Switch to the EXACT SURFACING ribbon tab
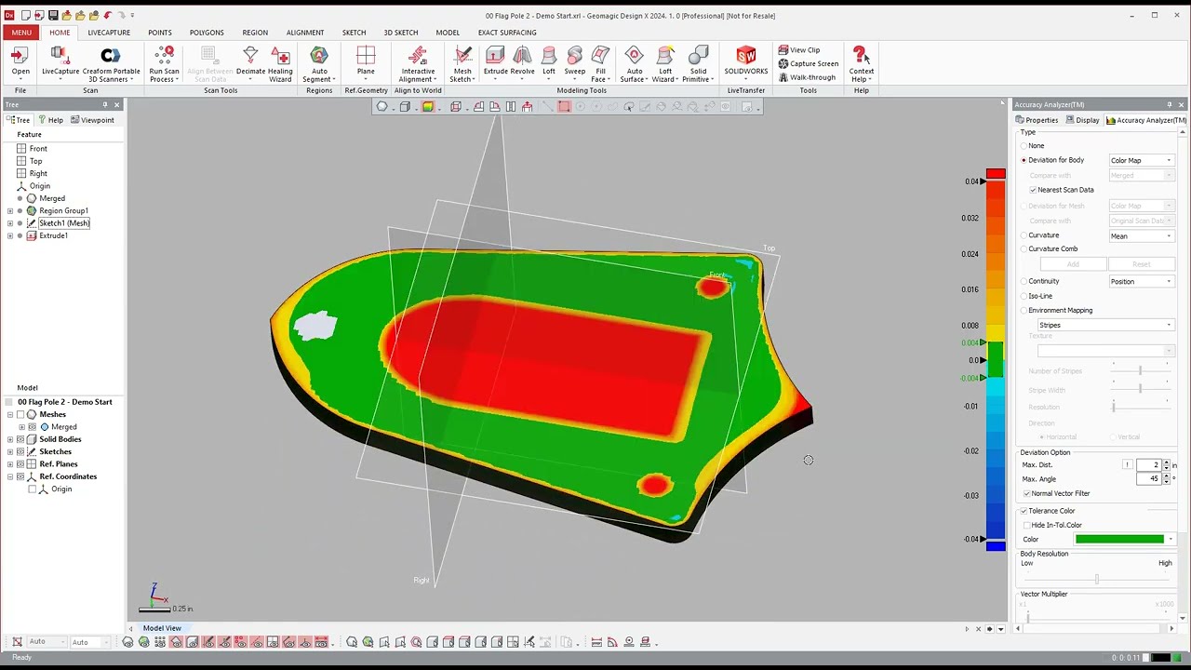 click(507, 33)
